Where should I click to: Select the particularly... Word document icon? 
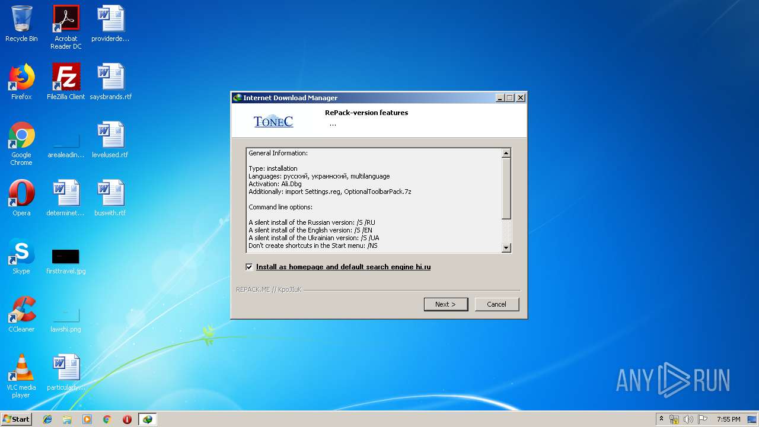(x=66, y=372)
